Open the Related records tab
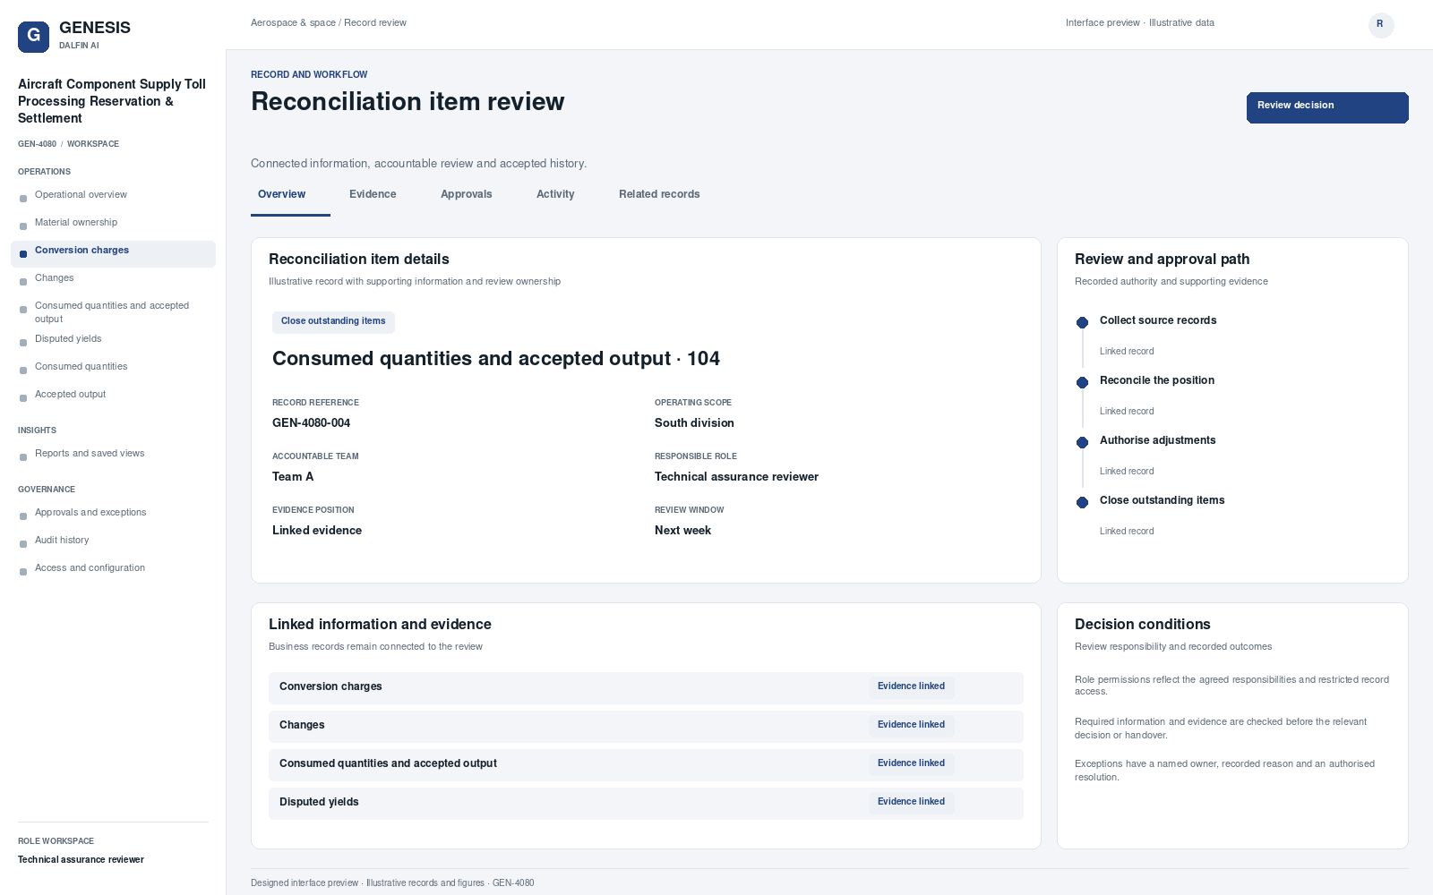Viewport: 1433px width, 895px height. pyautogui.click(x=659, y=194)
